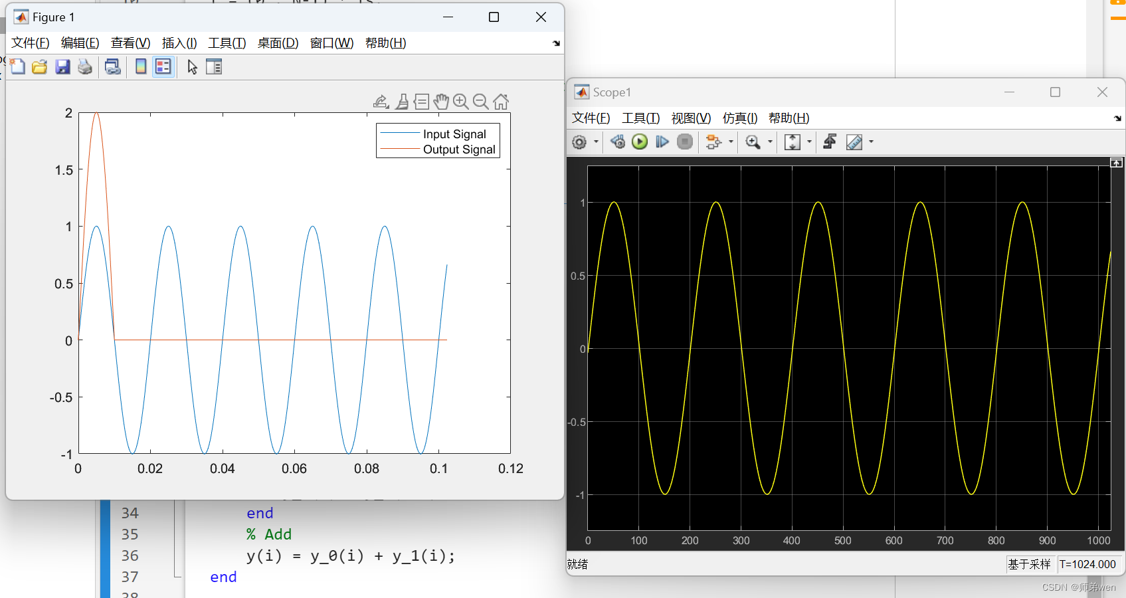
Task: Run simulation with green play button
Action: 640,142
